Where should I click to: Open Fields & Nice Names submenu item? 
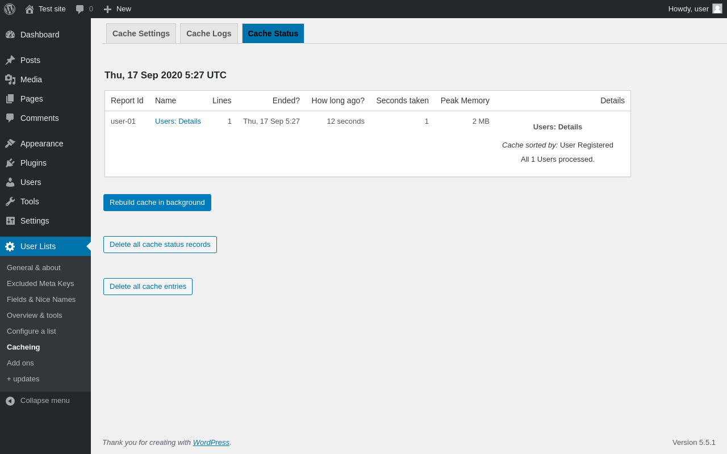[x=41, y=300]
